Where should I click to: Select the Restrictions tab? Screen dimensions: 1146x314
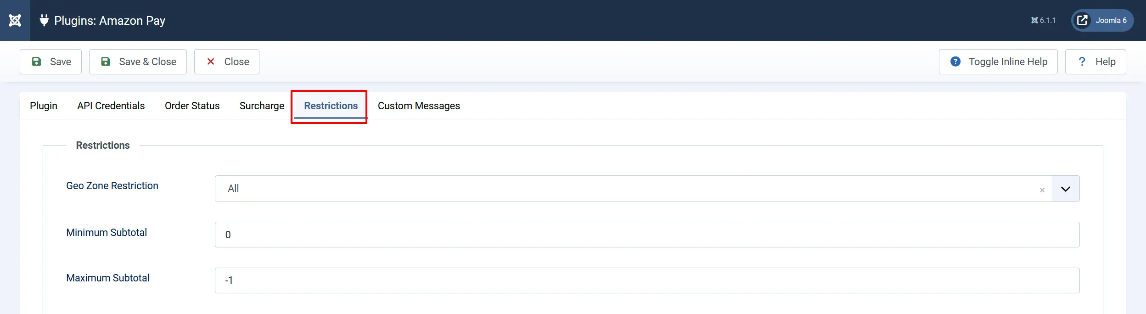coord(331,106)
